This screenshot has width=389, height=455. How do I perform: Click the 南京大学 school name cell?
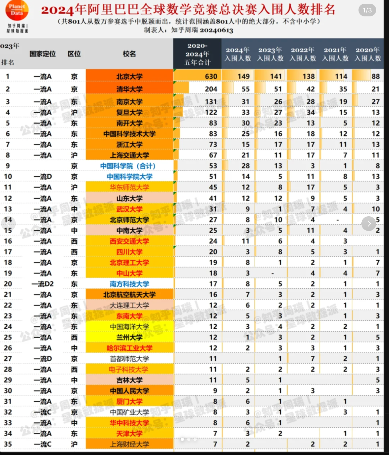pyautogui.click(x=129, y=102)
